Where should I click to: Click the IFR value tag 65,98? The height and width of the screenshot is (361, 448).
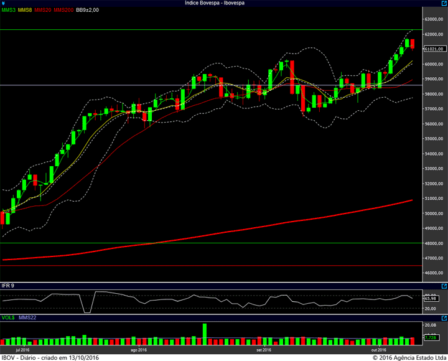tap(431, 298)
